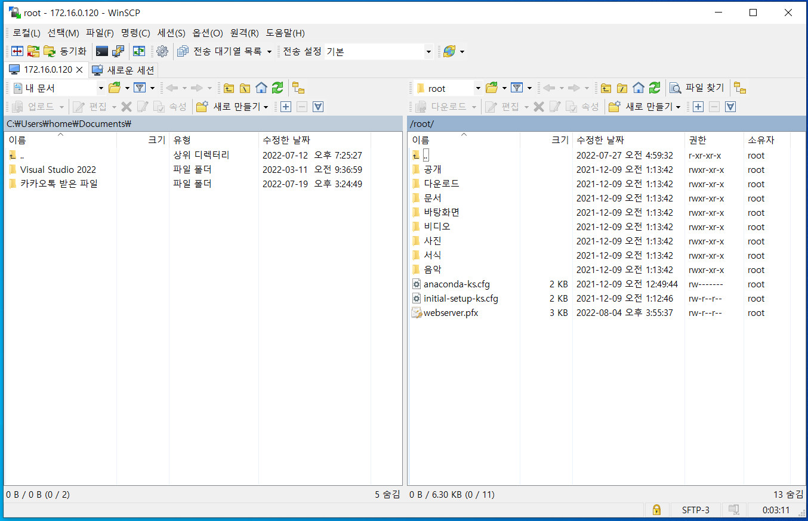Viewport: 808px width, 521px height.
Task: Click the remote file filter icon
Action: pyautogui.click(x=517, y=88)
